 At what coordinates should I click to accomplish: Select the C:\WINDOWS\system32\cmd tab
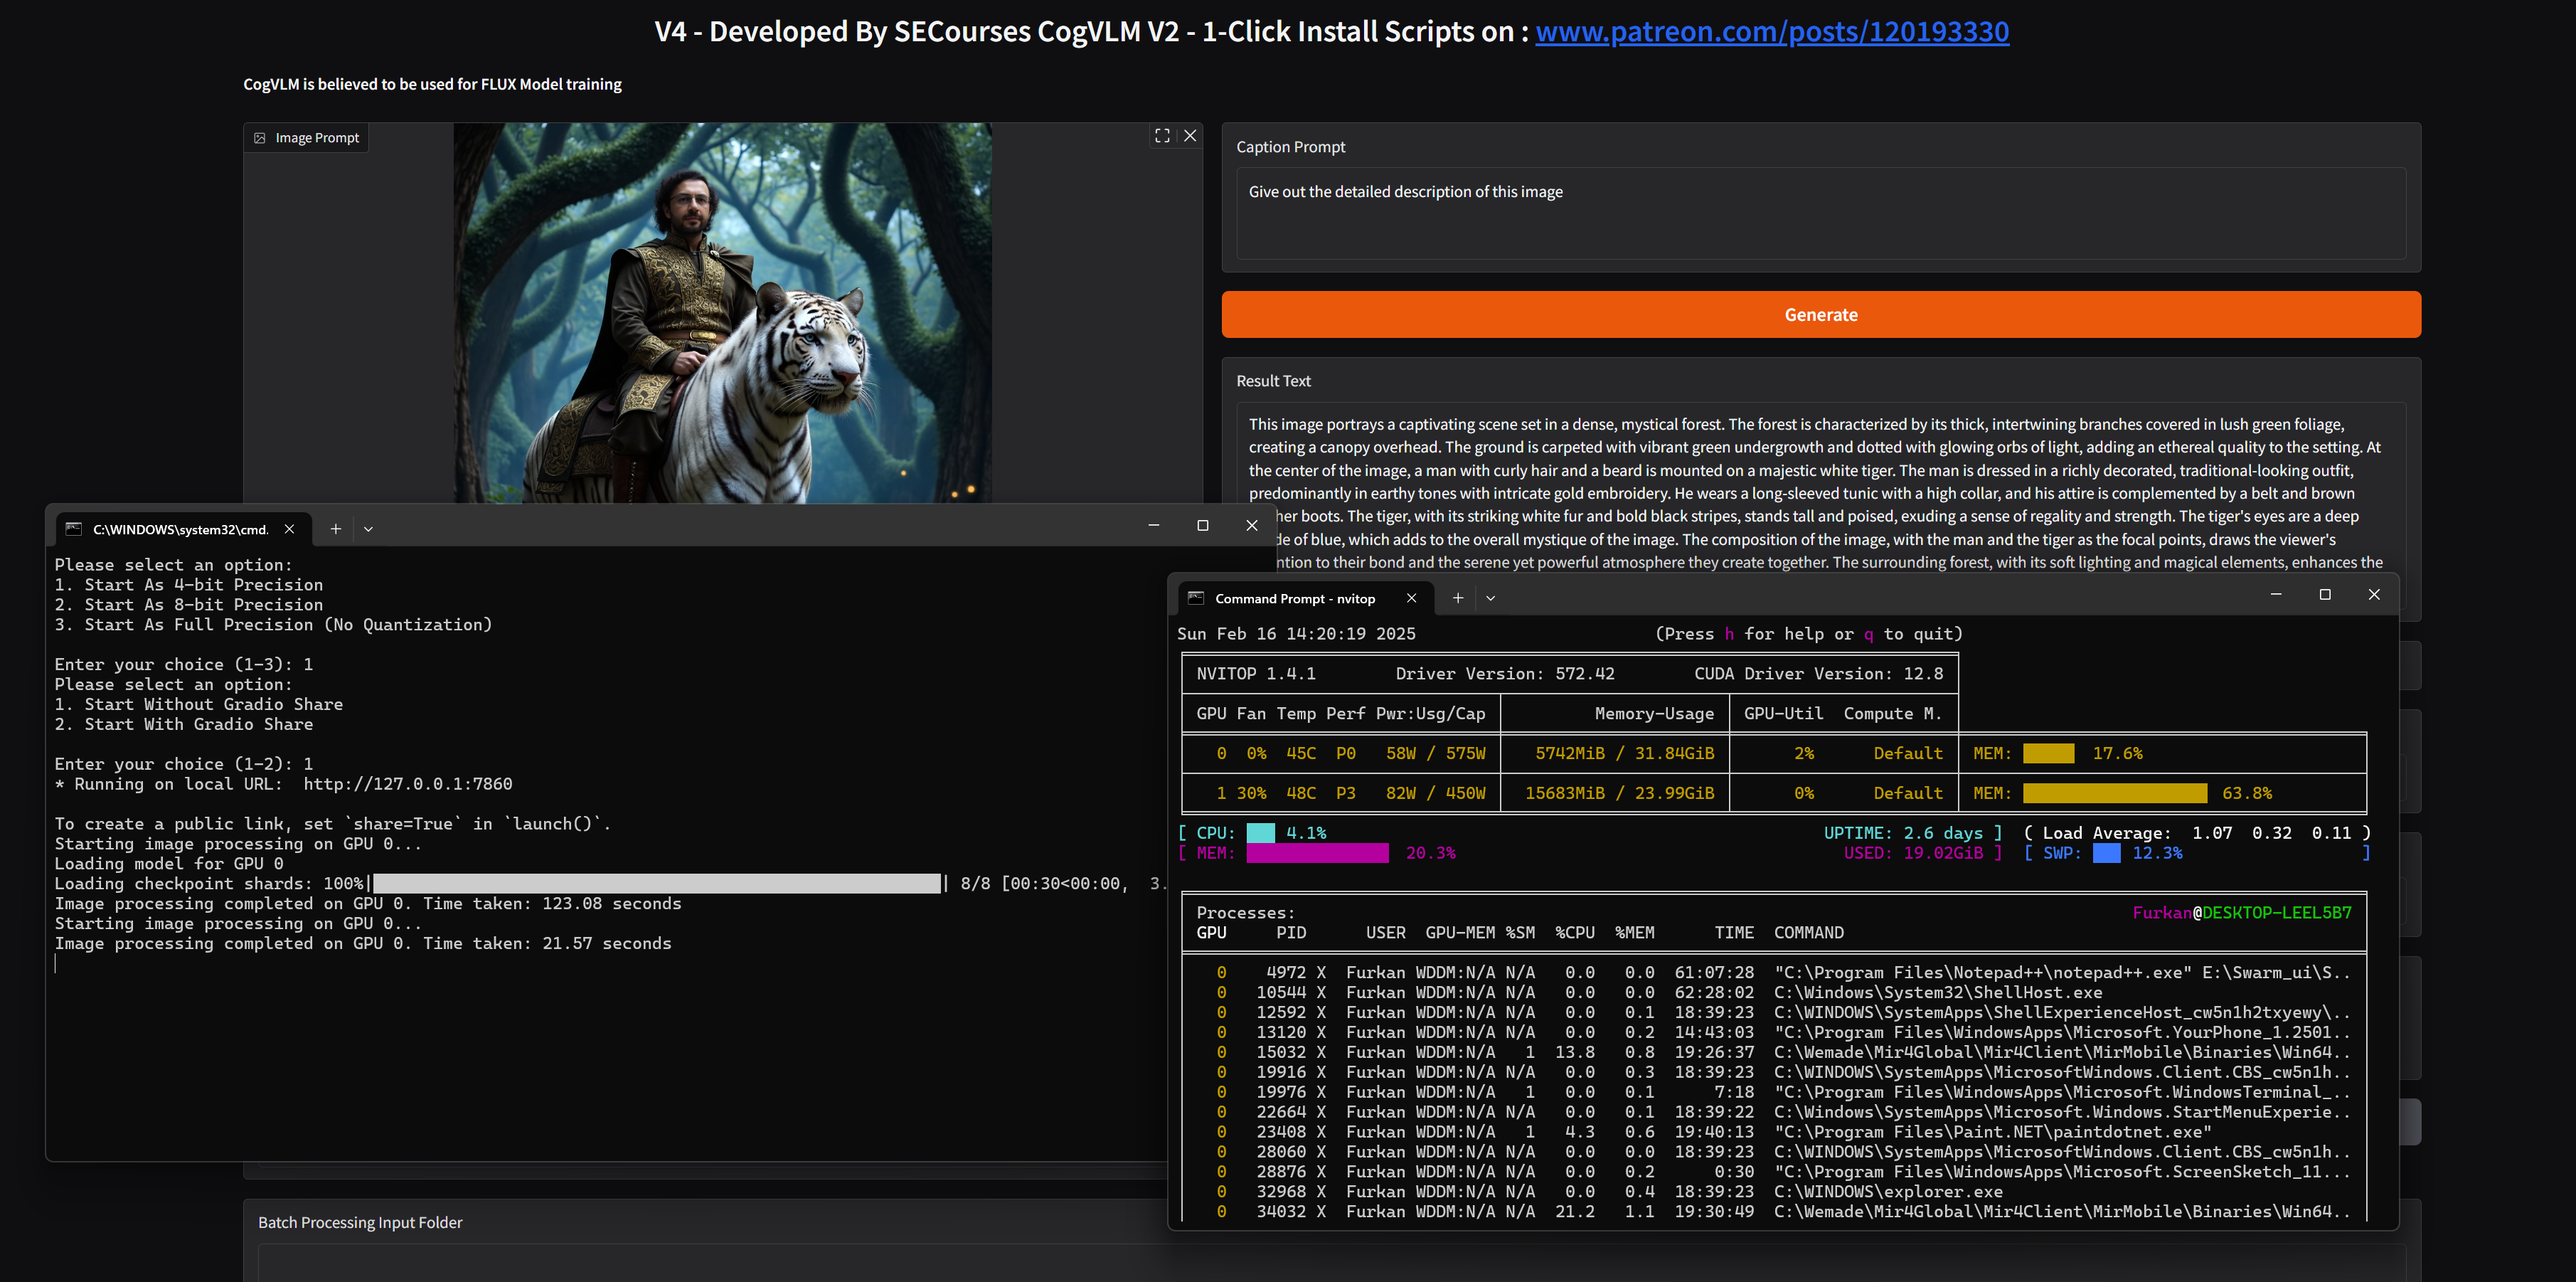pos(180,529)
